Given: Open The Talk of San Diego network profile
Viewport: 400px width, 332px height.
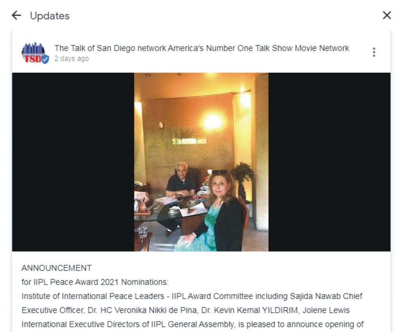Looking at the screenshot, I should (202, 48).
